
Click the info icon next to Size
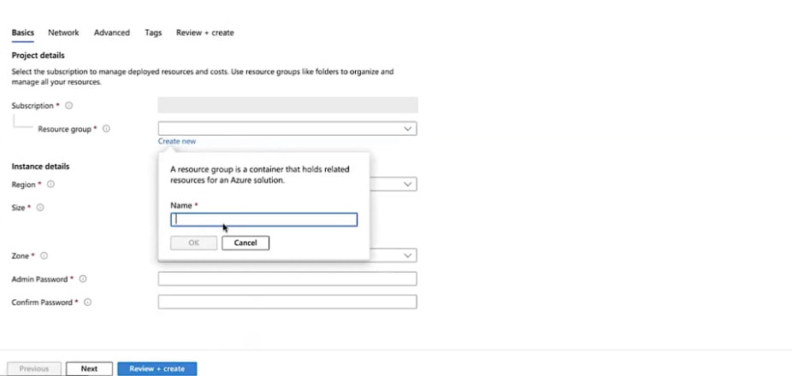tap(40, 208)
